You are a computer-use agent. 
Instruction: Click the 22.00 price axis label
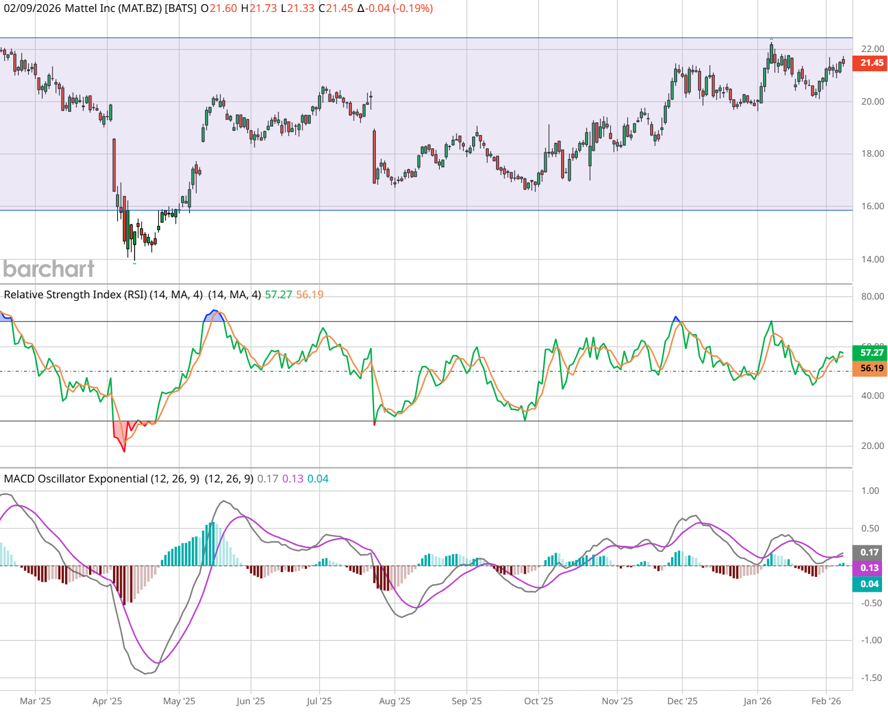872,49
